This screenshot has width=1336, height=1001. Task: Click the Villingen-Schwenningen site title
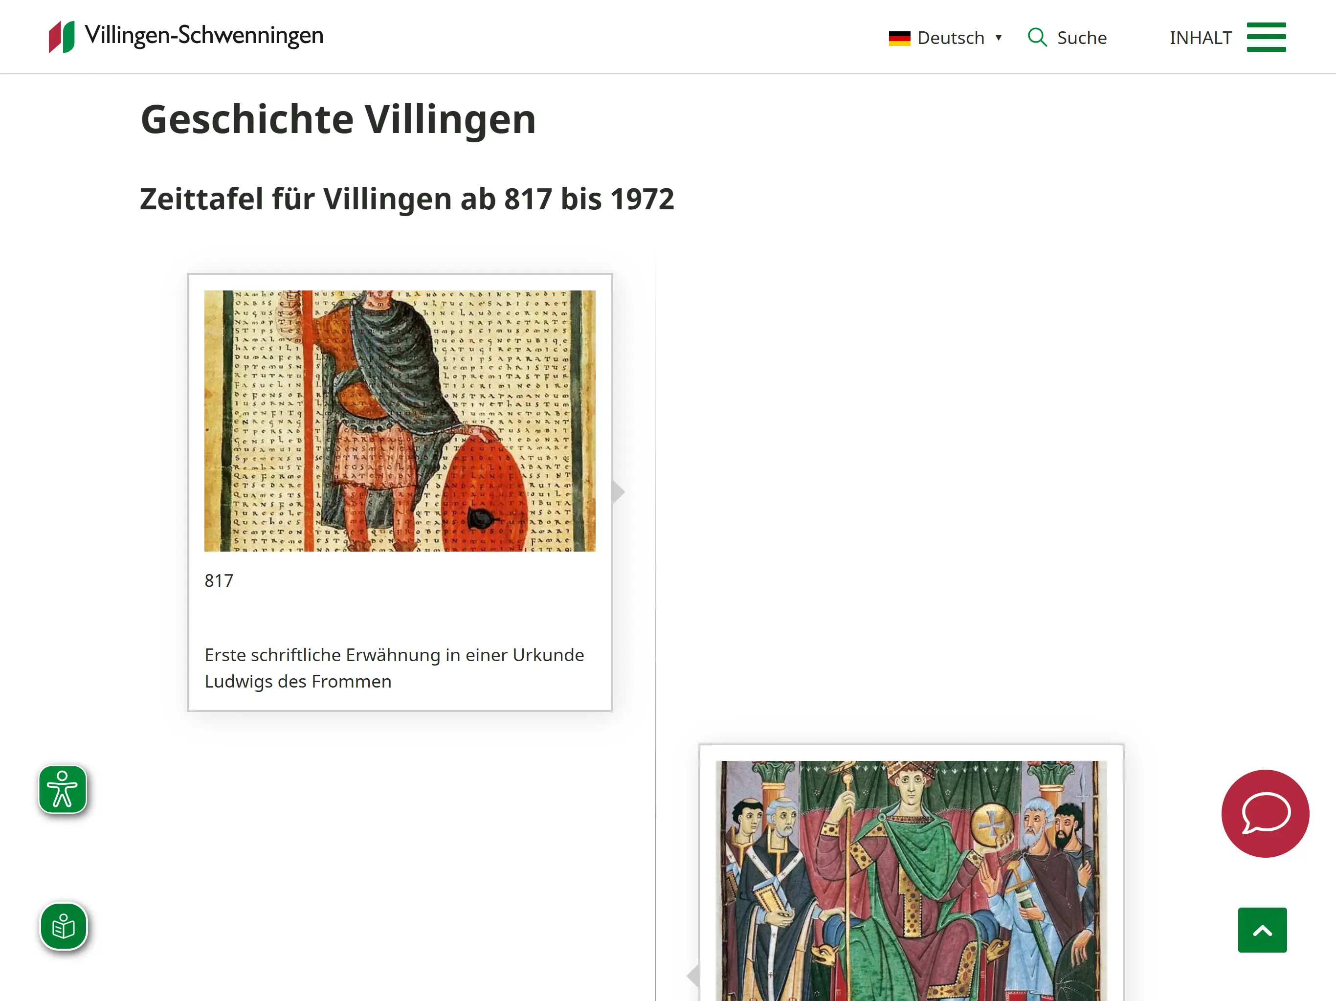tap(203, 36)
